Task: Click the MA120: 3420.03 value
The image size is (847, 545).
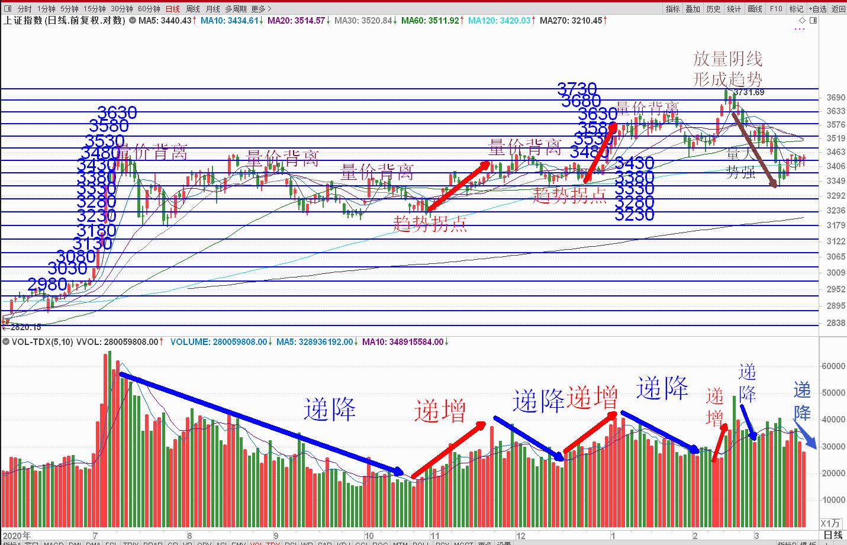Action: point(502,21)
